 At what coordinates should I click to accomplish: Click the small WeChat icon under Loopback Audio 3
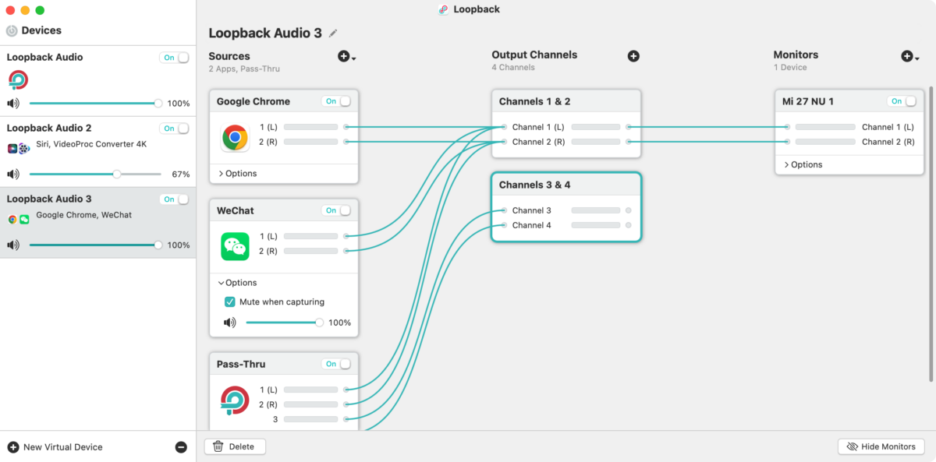pyautogui.click(x=24, y=220)
